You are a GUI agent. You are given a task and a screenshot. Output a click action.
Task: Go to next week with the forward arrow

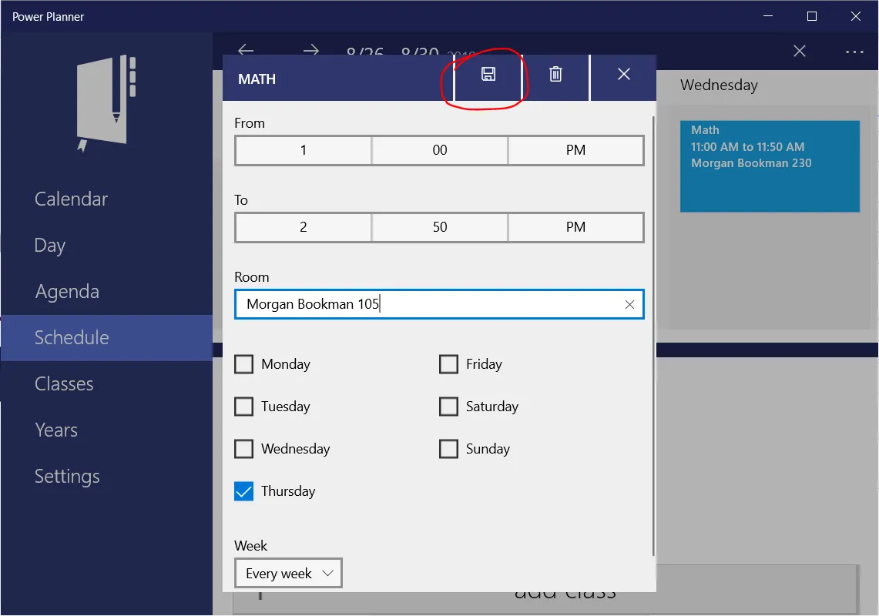[310, 51]
